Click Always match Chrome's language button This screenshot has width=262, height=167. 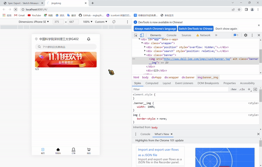(155, 28)
